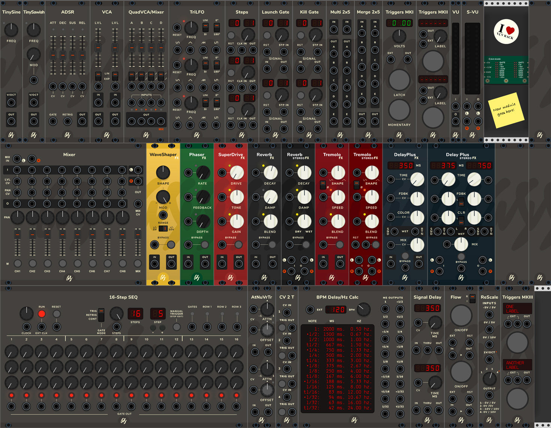Click the MANUAL TRIGGER step edit button
Screen dimensions: 551x428
177,327
